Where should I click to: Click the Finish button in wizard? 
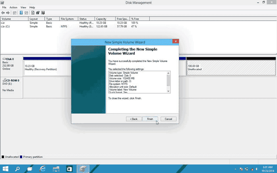(150, 119)
